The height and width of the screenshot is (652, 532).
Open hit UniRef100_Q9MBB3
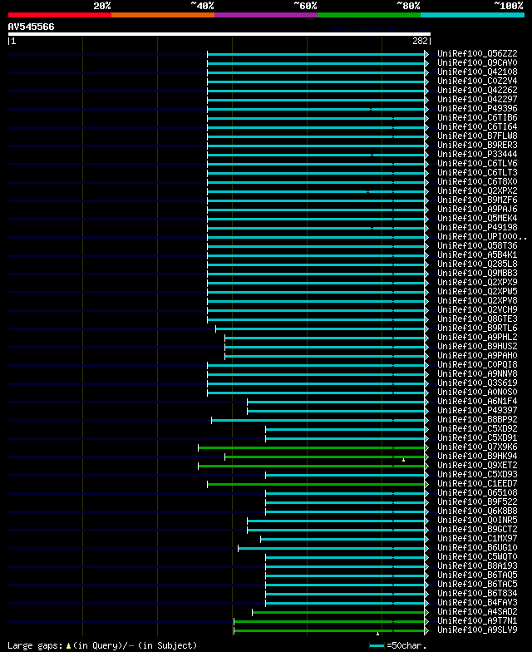[x=477, y=273]
